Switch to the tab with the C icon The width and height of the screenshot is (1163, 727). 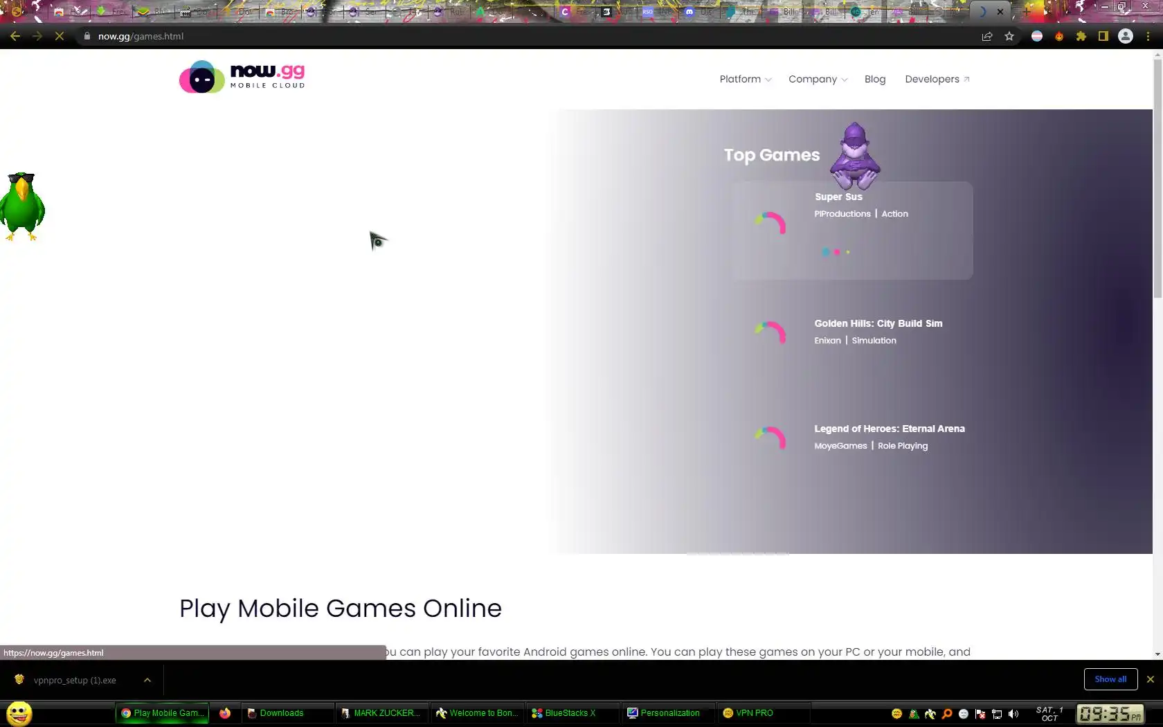click(575, 12)
